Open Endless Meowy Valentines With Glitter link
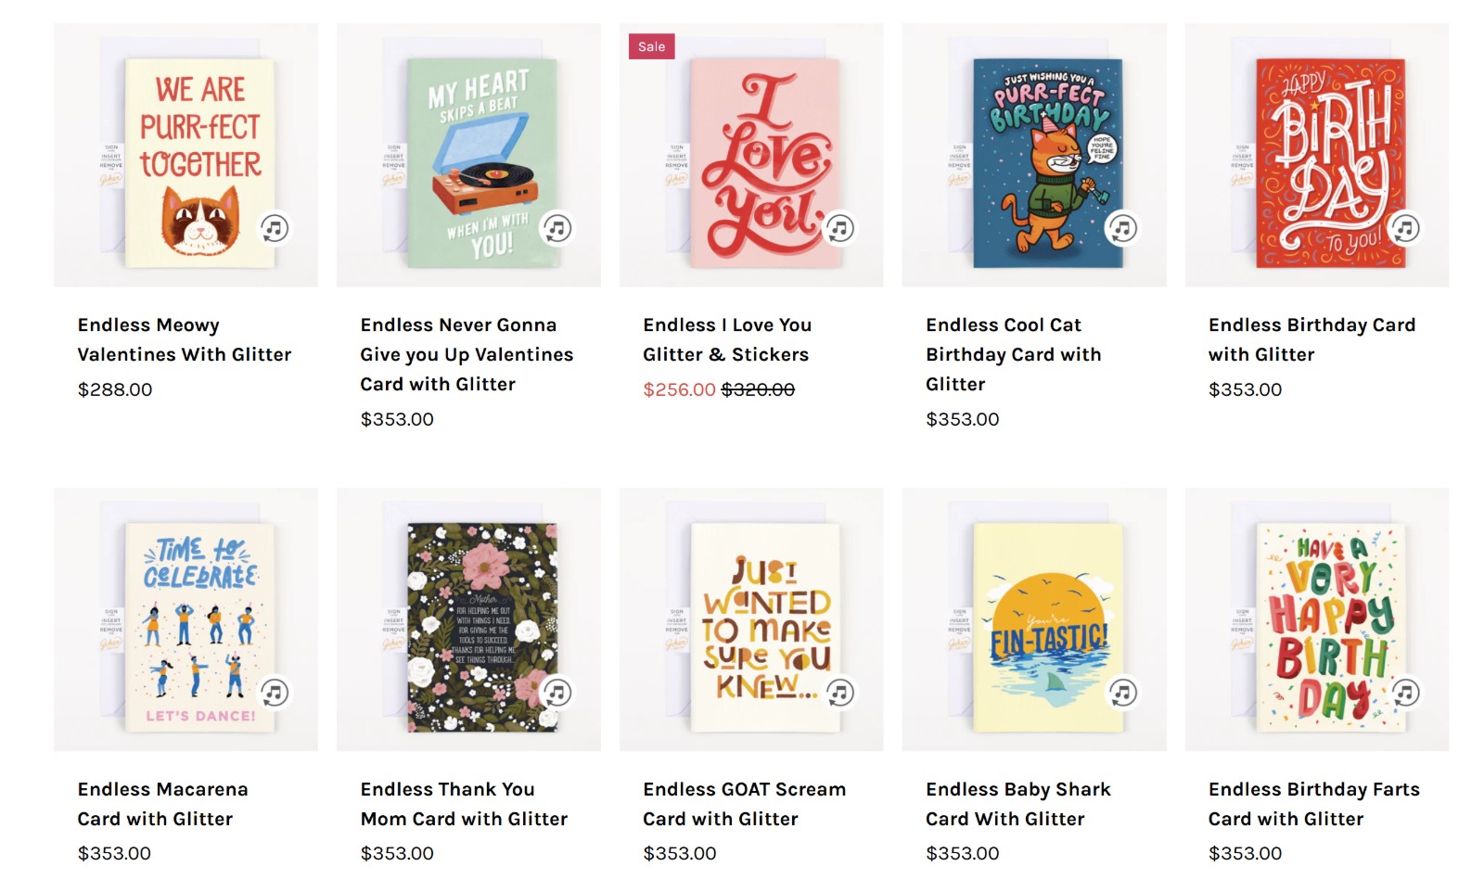The height and width of the screenshot is (892, 1484). tap(184, 339)
